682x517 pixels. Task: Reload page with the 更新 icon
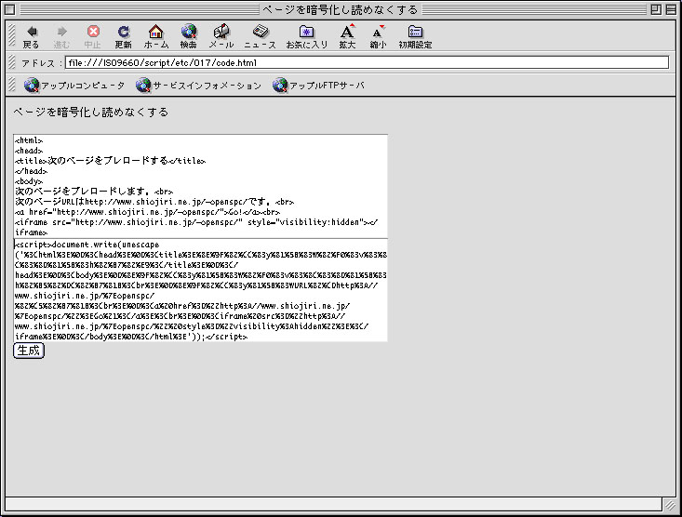123,36
